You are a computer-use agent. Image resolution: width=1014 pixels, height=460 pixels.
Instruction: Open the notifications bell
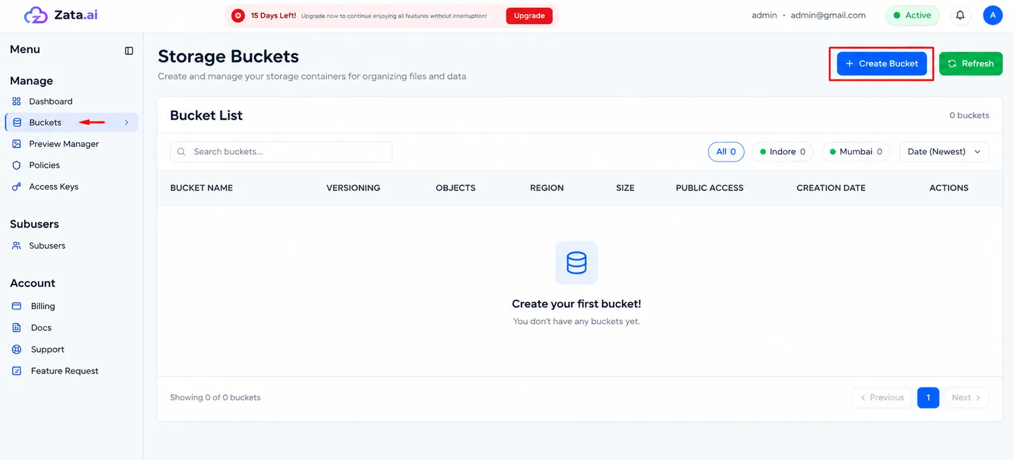click(960, 15)
